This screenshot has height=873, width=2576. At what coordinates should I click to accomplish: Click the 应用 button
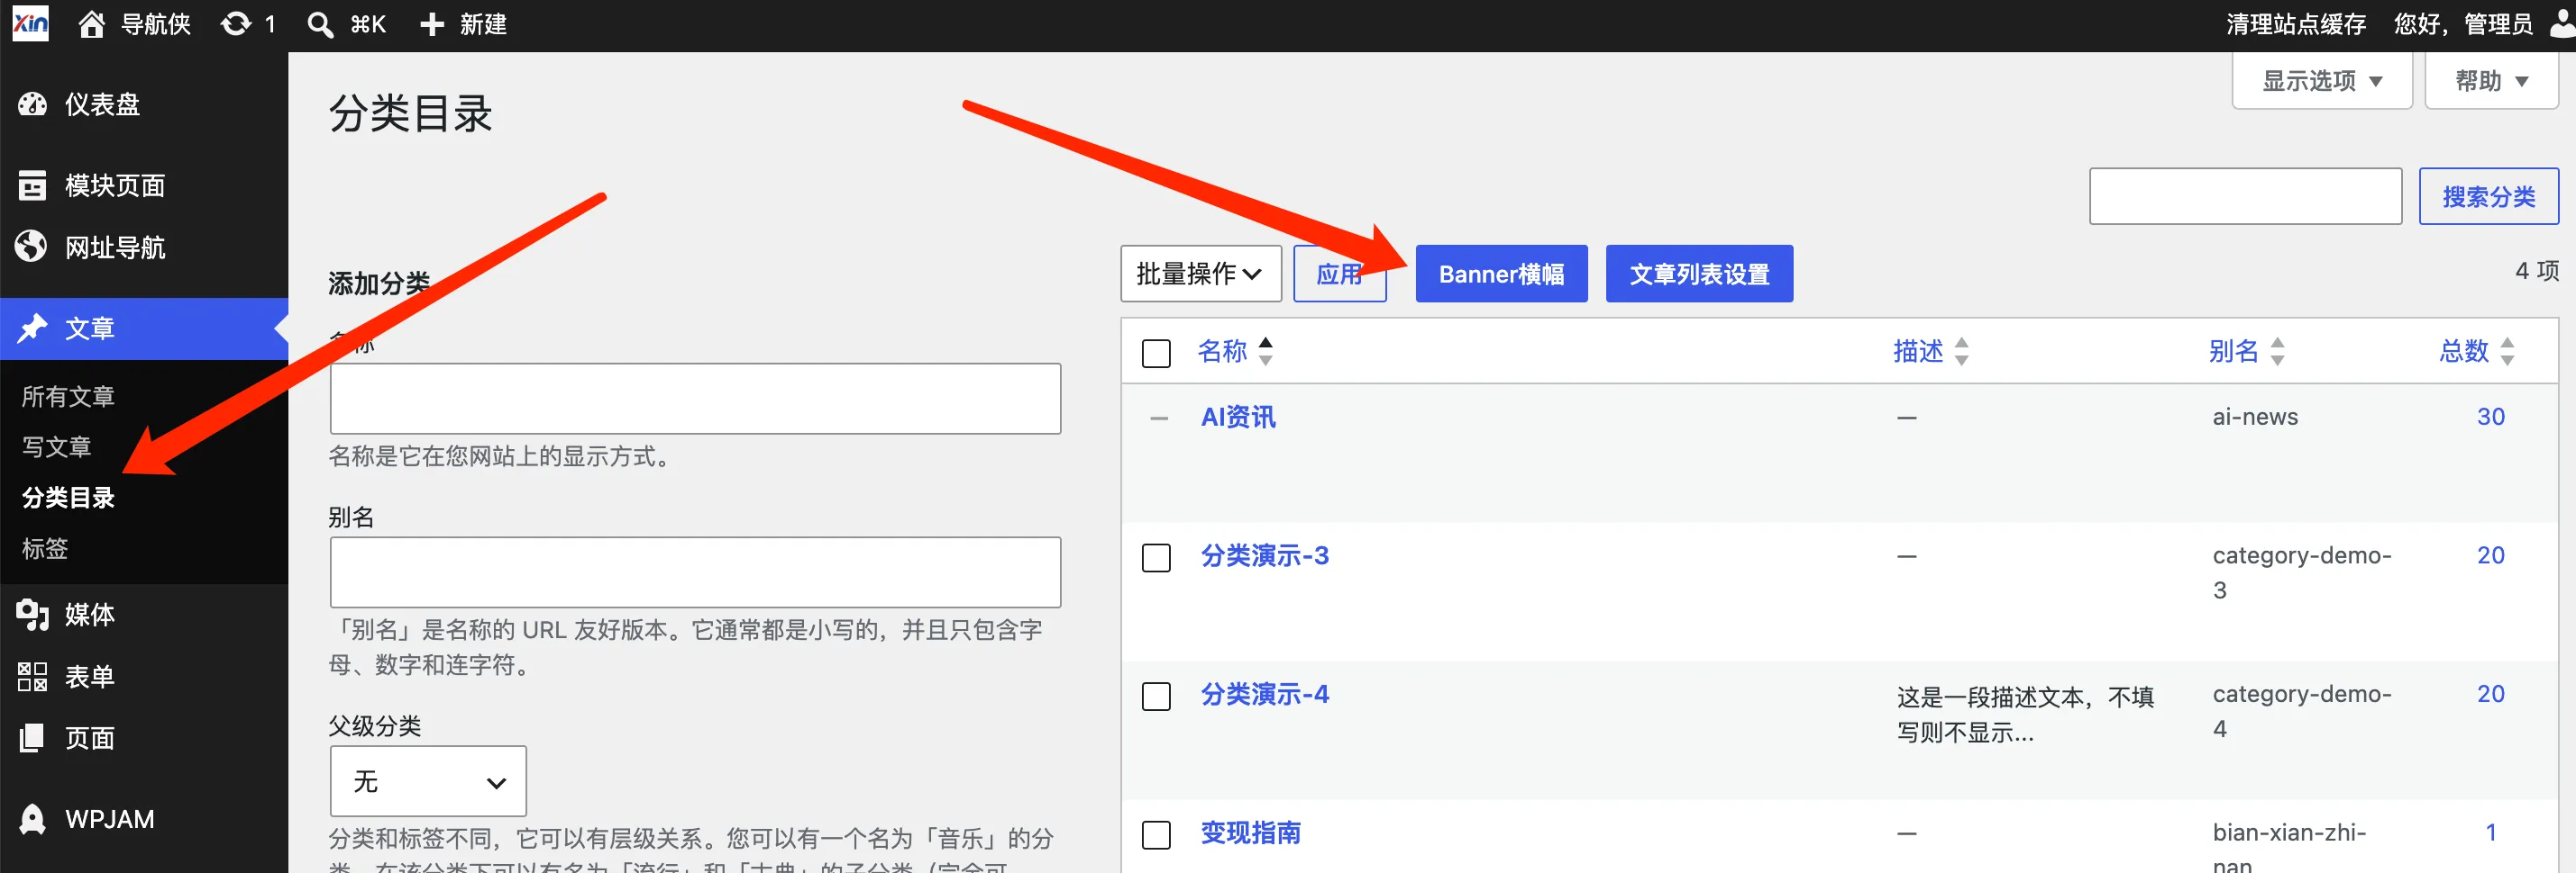coord(1340,274)
